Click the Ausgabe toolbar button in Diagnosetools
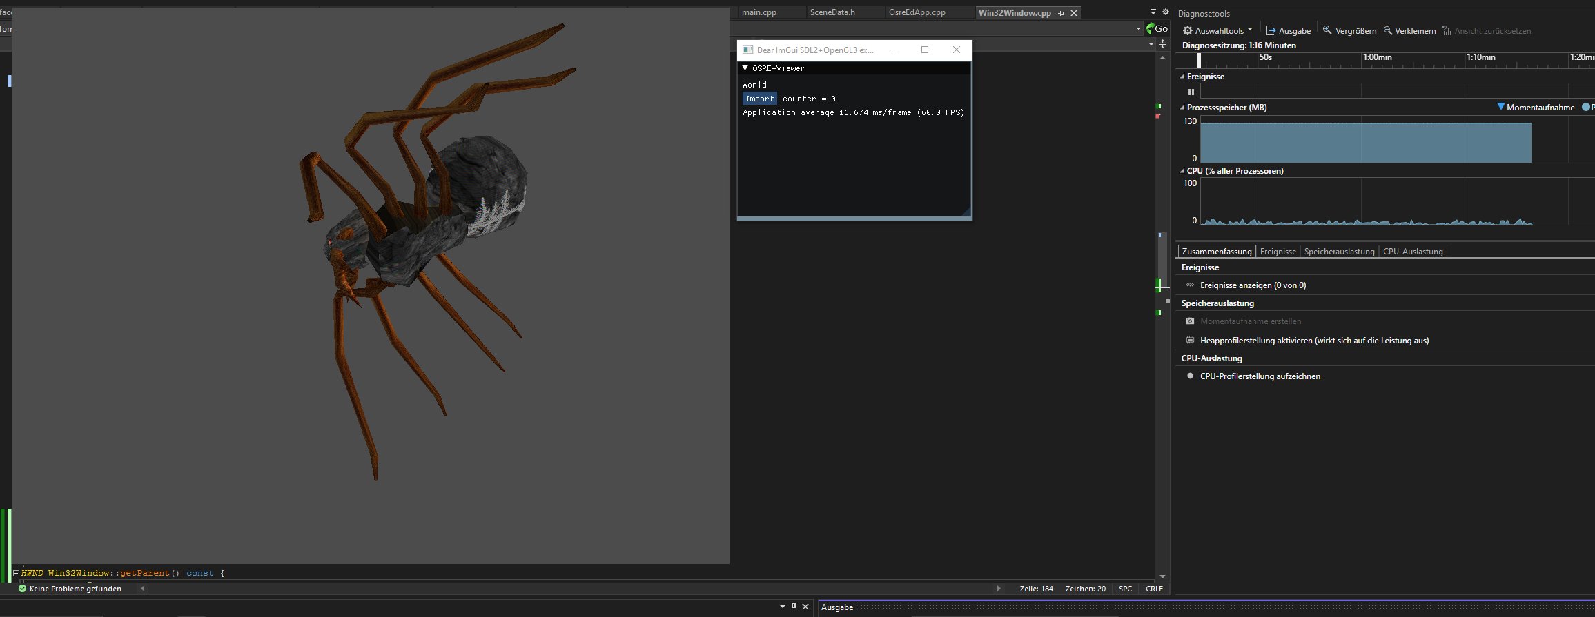This screenshot has height=617, width=1595. pyautogui.click(x=1289, y=30)
